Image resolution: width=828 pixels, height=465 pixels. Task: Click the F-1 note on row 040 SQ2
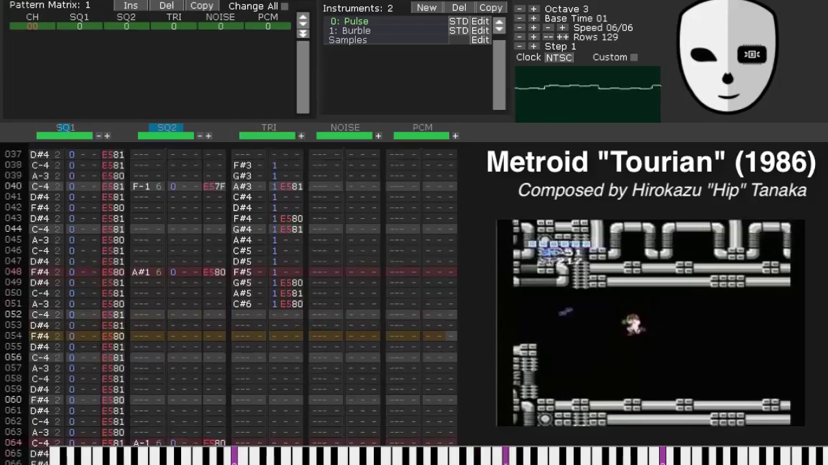click(141, 187)
